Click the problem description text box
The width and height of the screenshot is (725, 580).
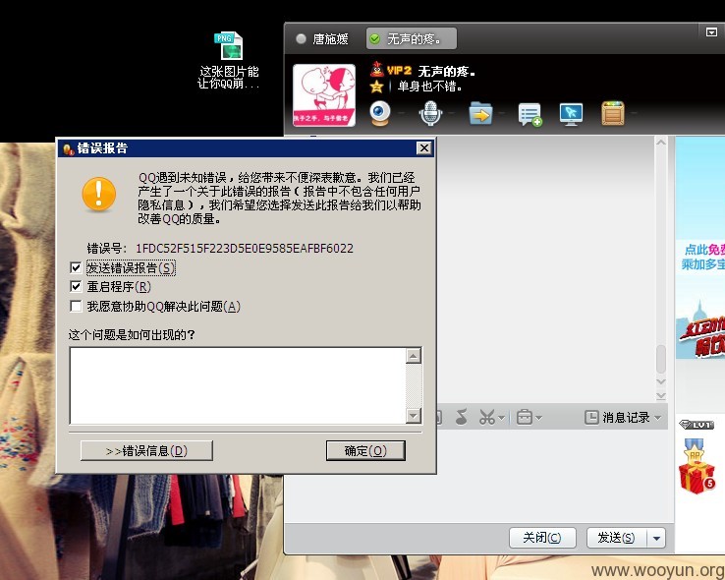[x=238, y=385]
